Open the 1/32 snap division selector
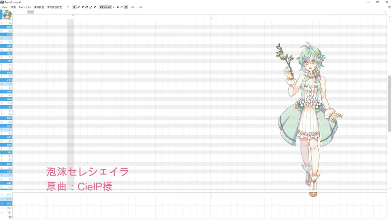Viewport: 392px width, 220px height. coord(132,7)
